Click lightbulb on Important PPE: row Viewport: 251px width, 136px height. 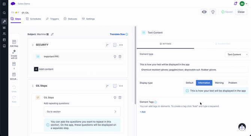[x=115, y=56]
